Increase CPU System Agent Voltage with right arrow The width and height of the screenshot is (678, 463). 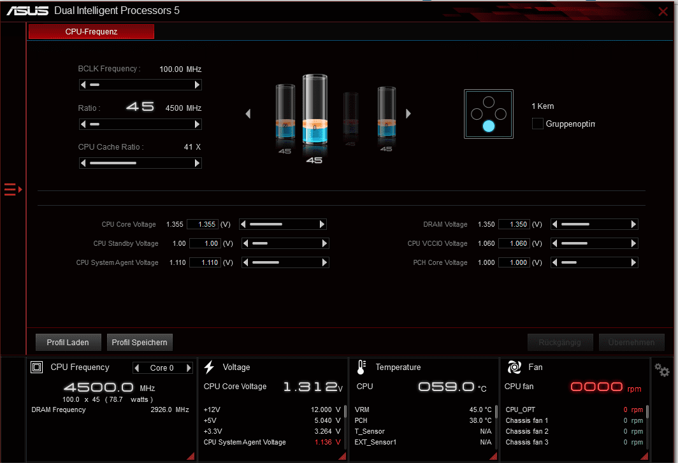324,262
